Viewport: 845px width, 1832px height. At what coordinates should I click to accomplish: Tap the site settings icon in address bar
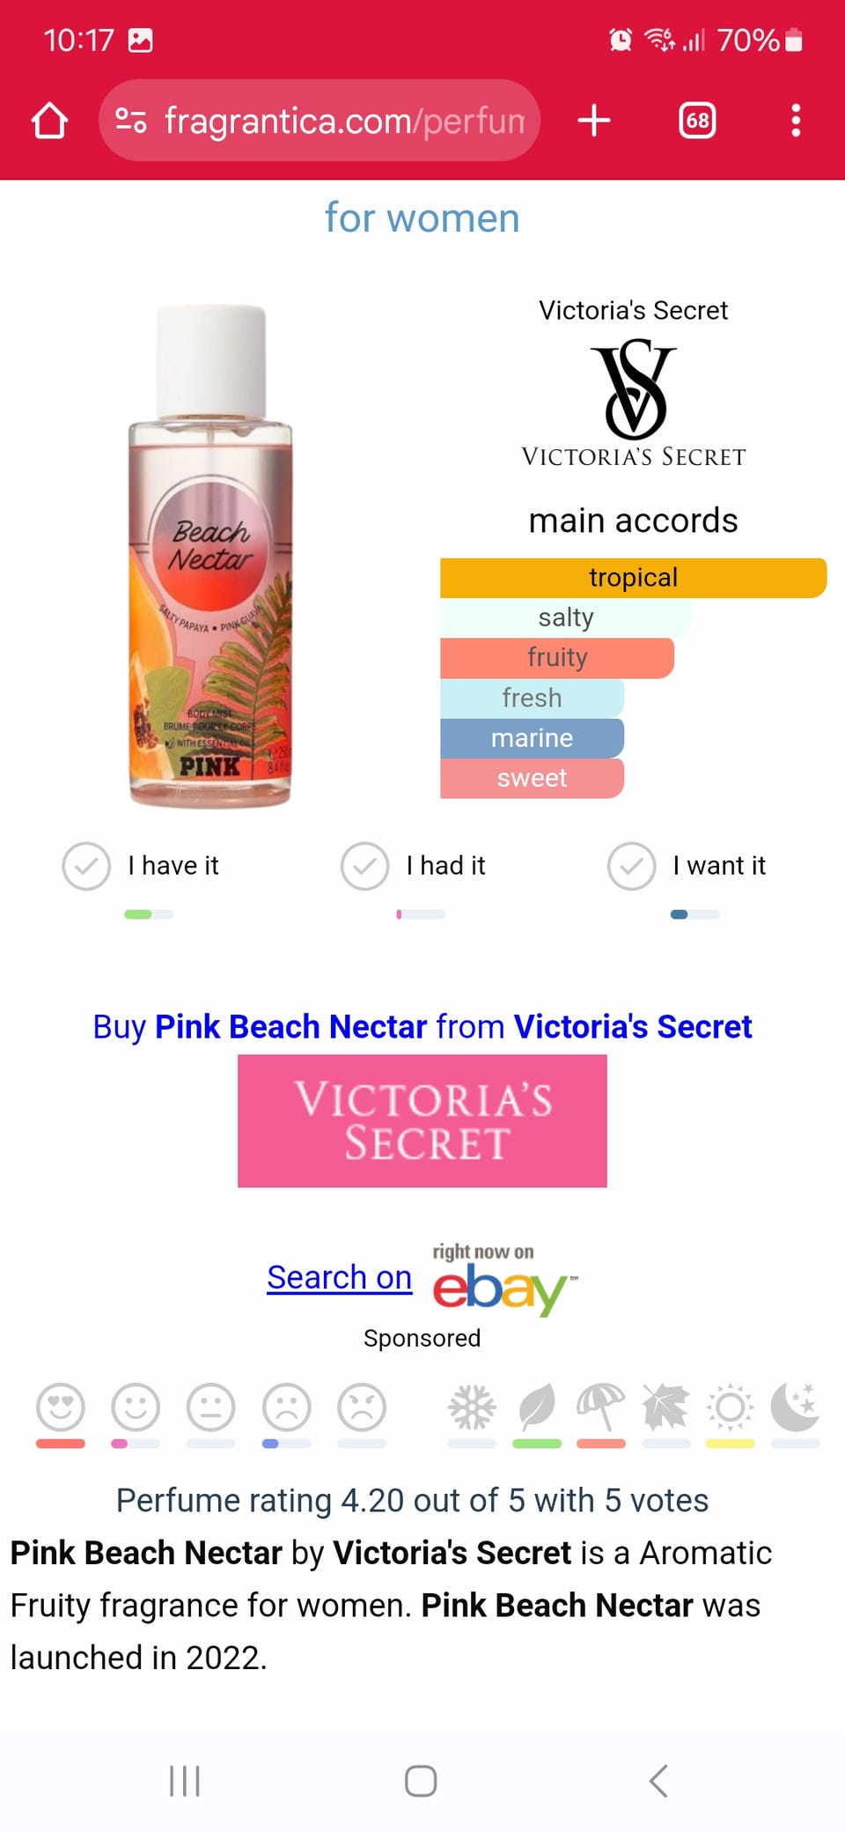131,121
